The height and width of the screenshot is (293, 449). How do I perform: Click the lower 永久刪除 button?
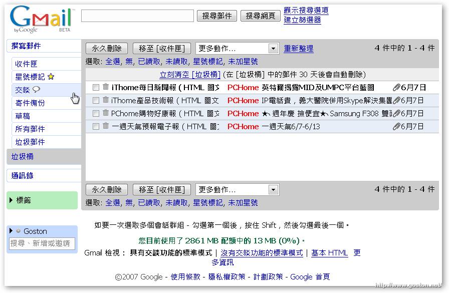(107, 189)
